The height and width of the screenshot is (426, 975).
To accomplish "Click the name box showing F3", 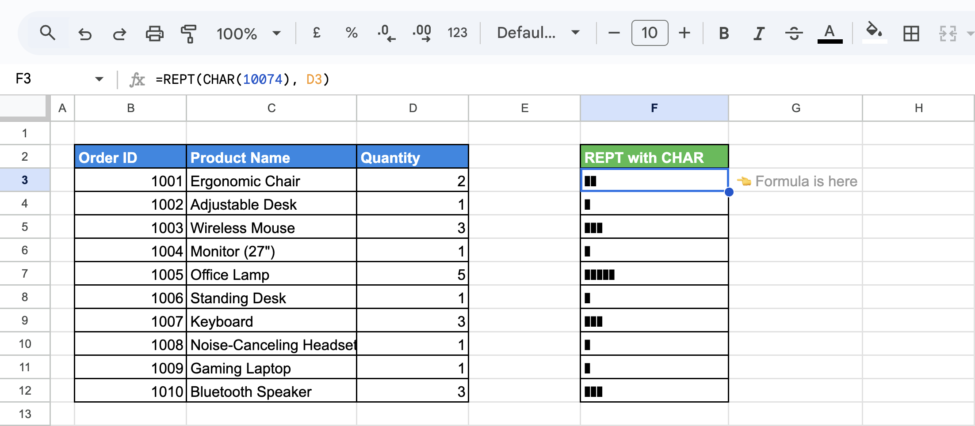I will point(49,79).
